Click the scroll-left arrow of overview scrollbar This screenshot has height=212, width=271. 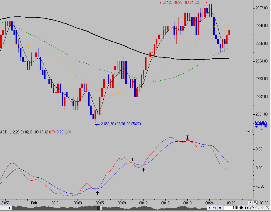pos(9,208)
